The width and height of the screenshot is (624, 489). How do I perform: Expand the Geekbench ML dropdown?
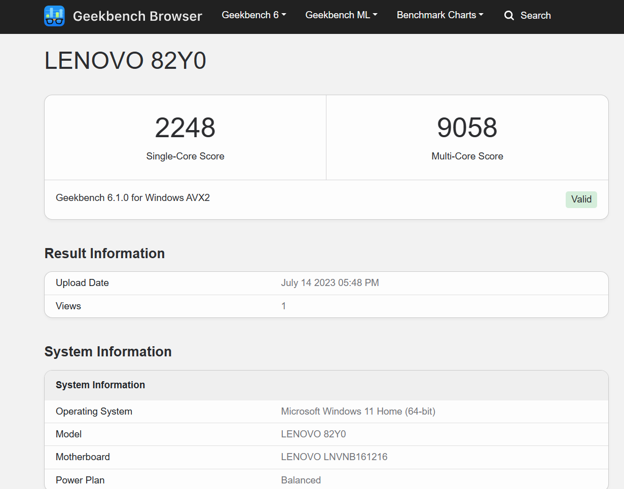341,15
